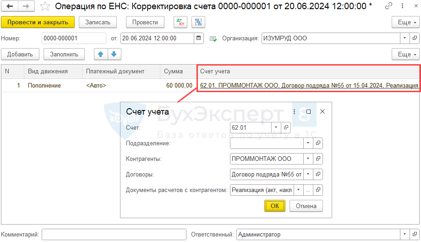Select the <Авто> payment document cell

click(121, 85)
